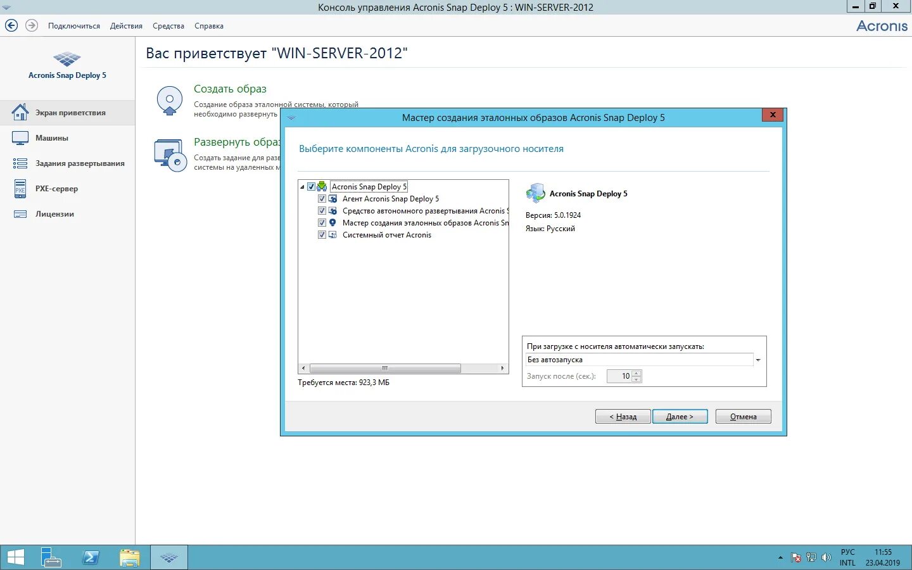Collapse the Acronis Snap Deploy 5 tree node
The height and width of the screenshot is (570, 912).
[x=302, y=187]
